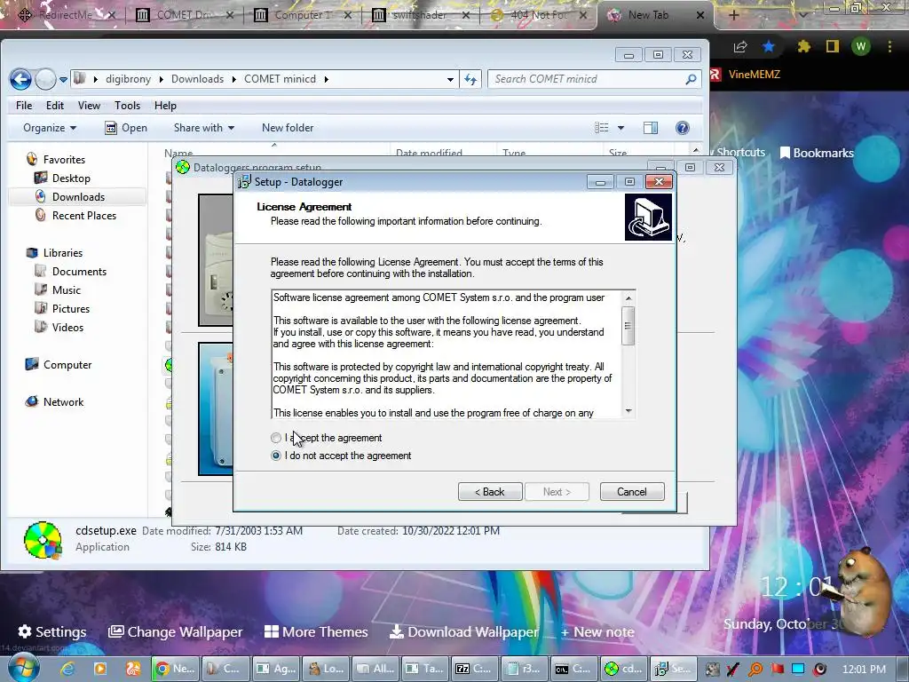Click the Back button in Setup
The width and height of the screenshot is (909, 682).
[x=490, y=492]
